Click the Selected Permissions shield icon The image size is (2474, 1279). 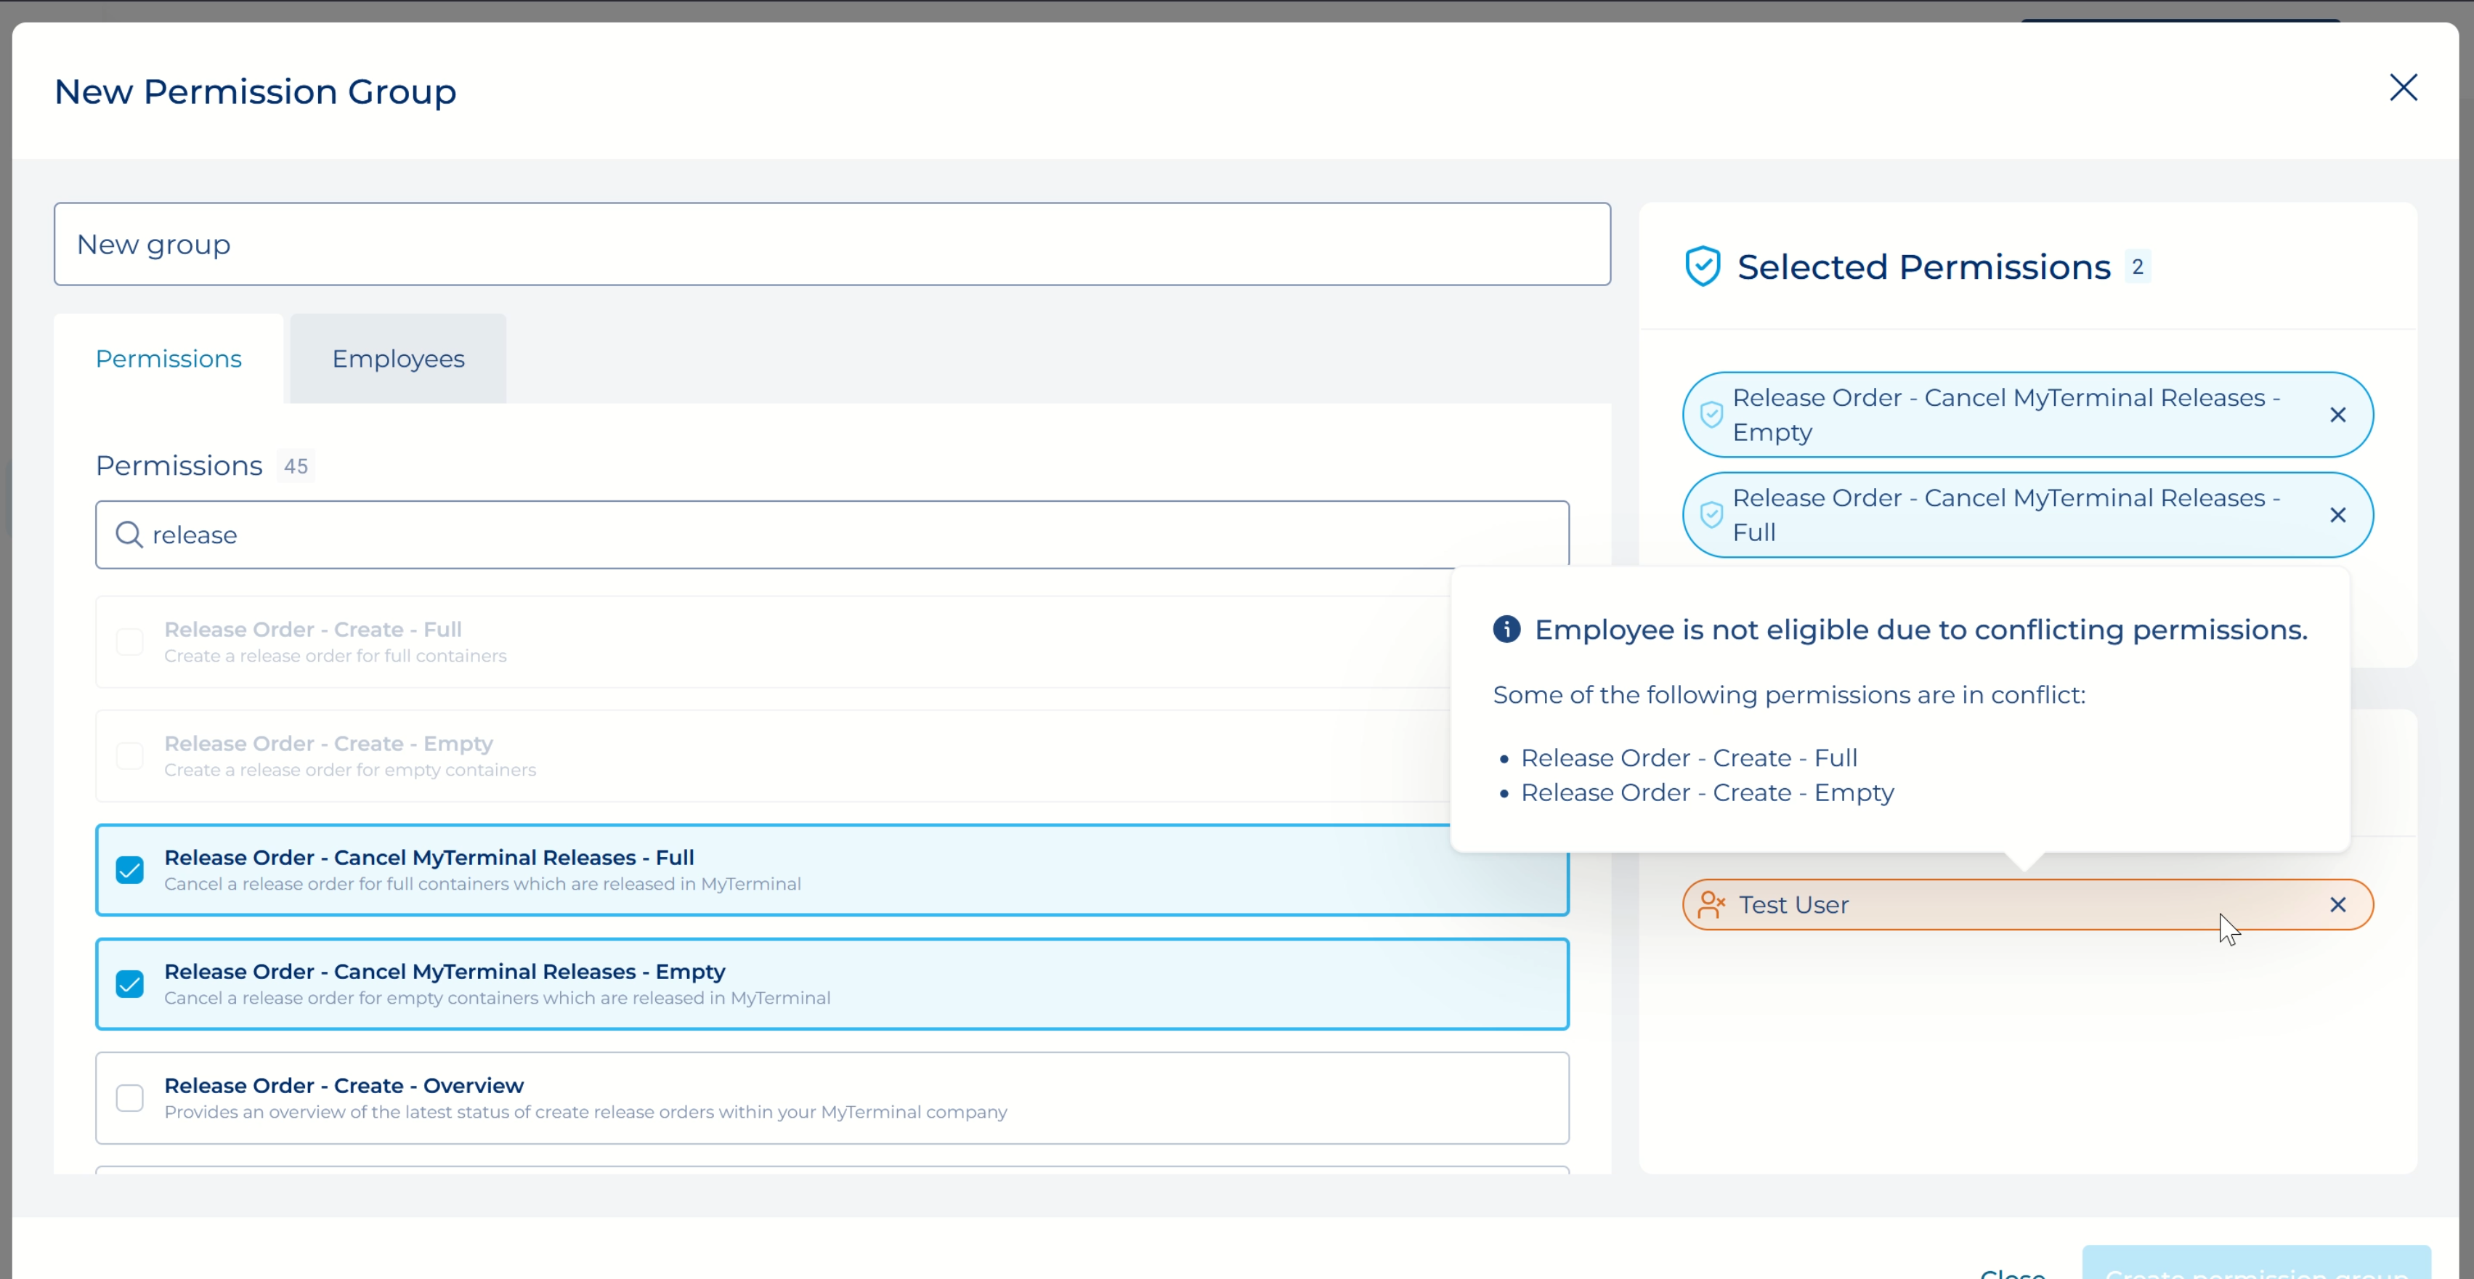pos(1702,267)
